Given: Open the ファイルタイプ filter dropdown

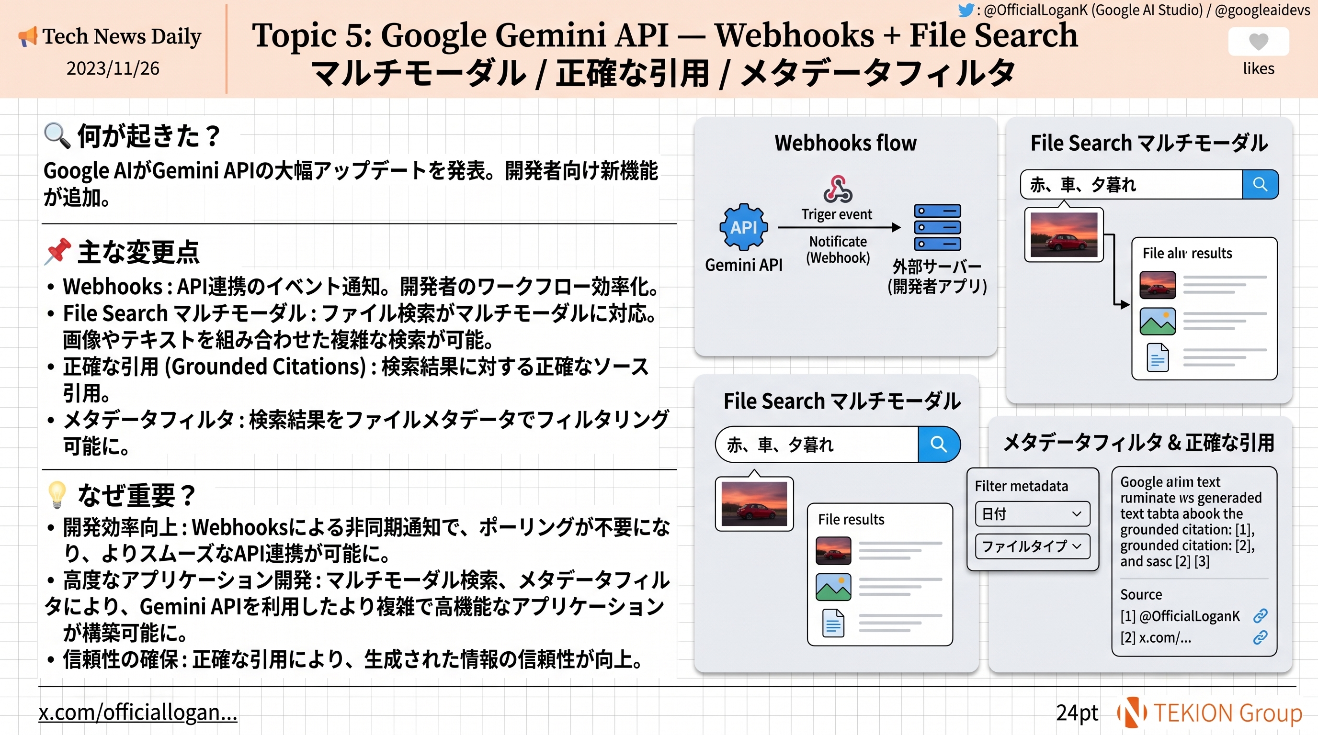Looking at the screenshot, I should pos(1032,546).
